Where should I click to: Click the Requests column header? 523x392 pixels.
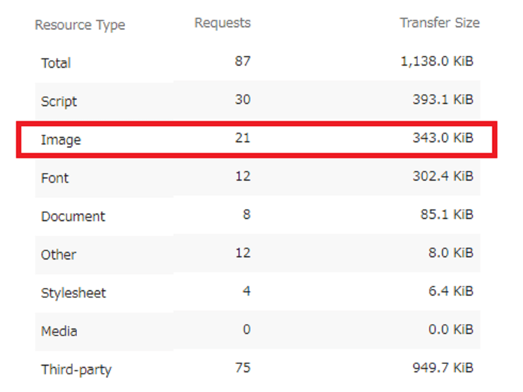pyautogui.click(x=222, y=23)
